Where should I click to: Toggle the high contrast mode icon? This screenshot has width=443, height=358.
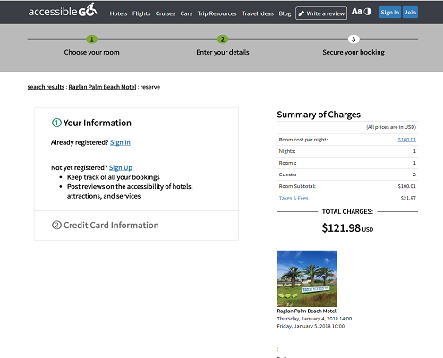pyautogui.click(x=368, y=12)
